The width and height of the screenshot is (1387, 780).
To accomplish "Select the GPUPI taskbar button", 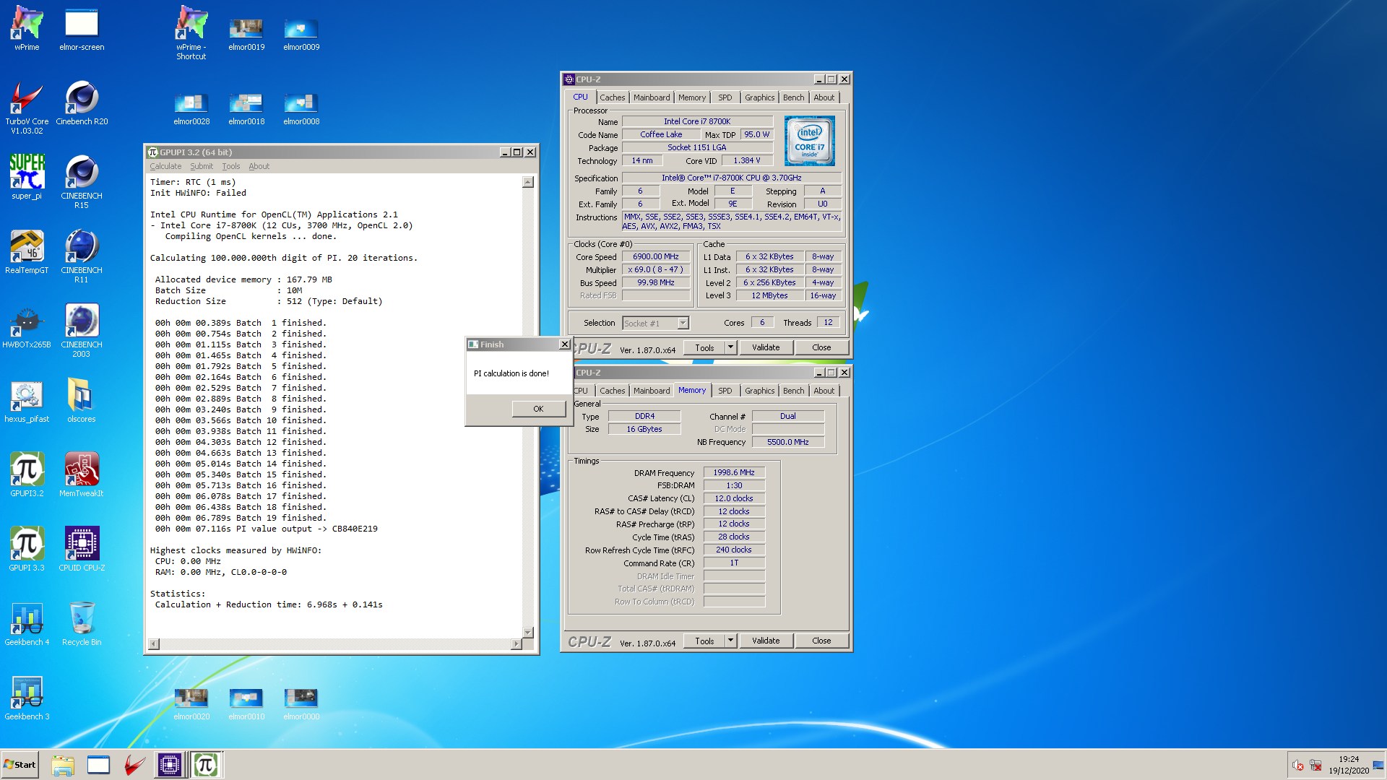I will click(x=206, y=765).
